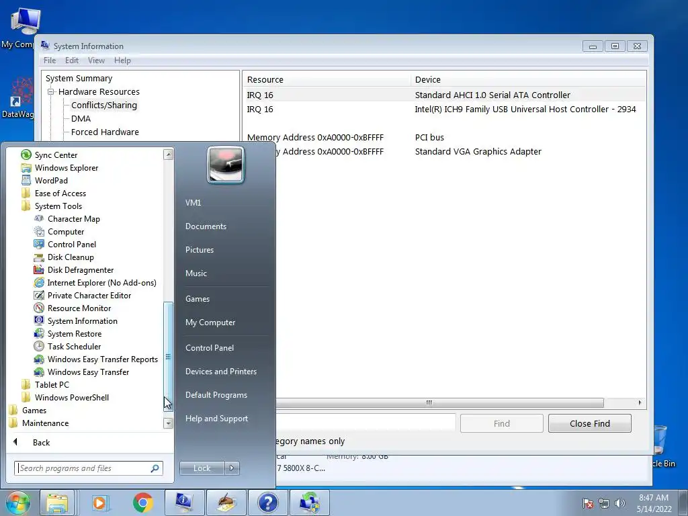Image resolution: width=688 pixels, height=516 pixels.
Task: Click the horizontal scrollbar in details pane
Action: point(440,402)
